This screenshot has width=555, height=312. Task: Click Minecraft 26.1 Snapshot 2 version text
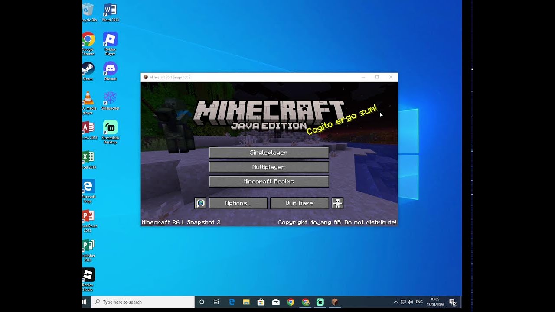pyautogui.click(x=181, y=222)
